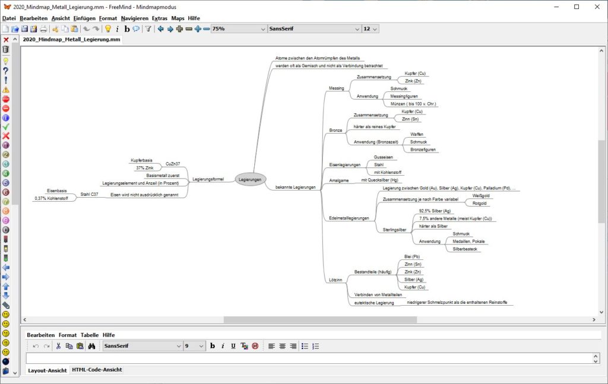Open the Extras menu
This screenshot has height=384, width=608.
(x=159, y=18)
